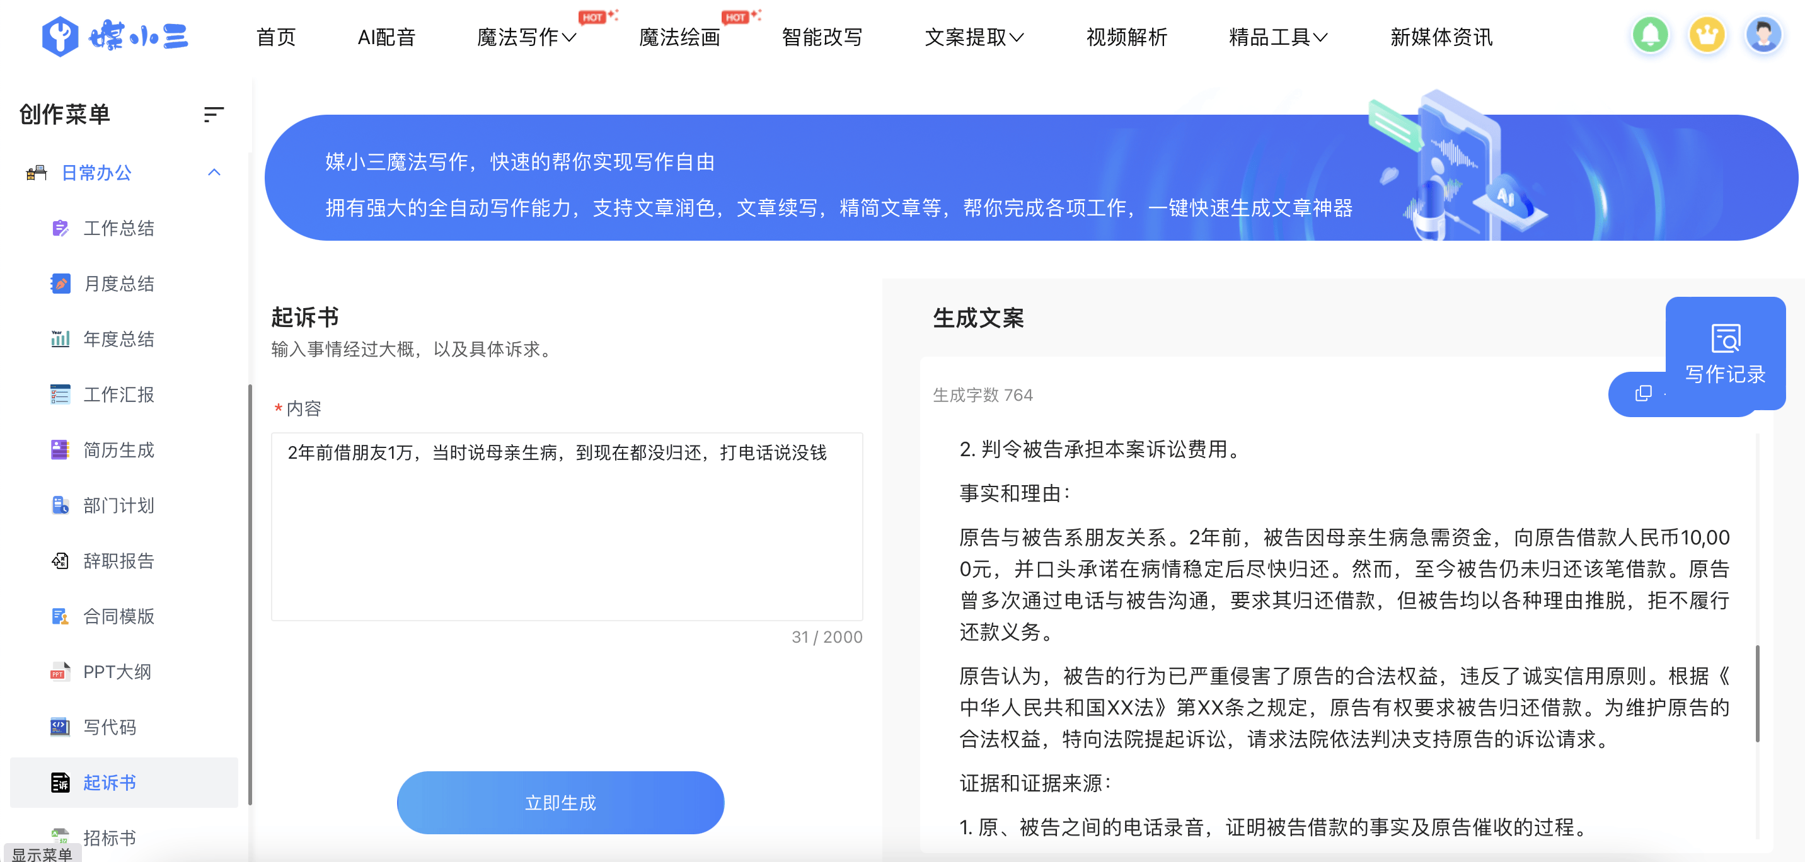Collapse the 日常办公 category
Image resolution: width=1805 pixels, height=862 pixels.
214,173
